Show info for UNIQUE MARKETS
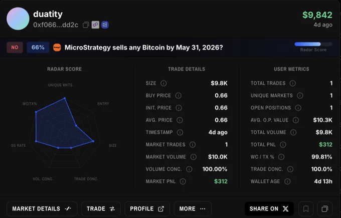Image resolution: width=341 pixels, height=218 pixels. click(x=300, y=95)
